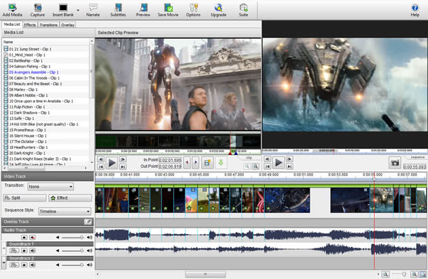
Task: Open Help from the toolbar
Action: tap(415, 10)
